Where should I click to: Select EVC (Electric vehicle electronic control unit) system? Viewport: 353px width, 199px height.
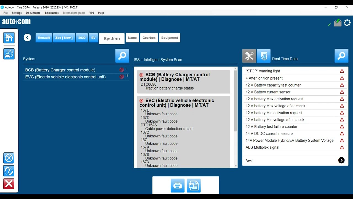76,77
